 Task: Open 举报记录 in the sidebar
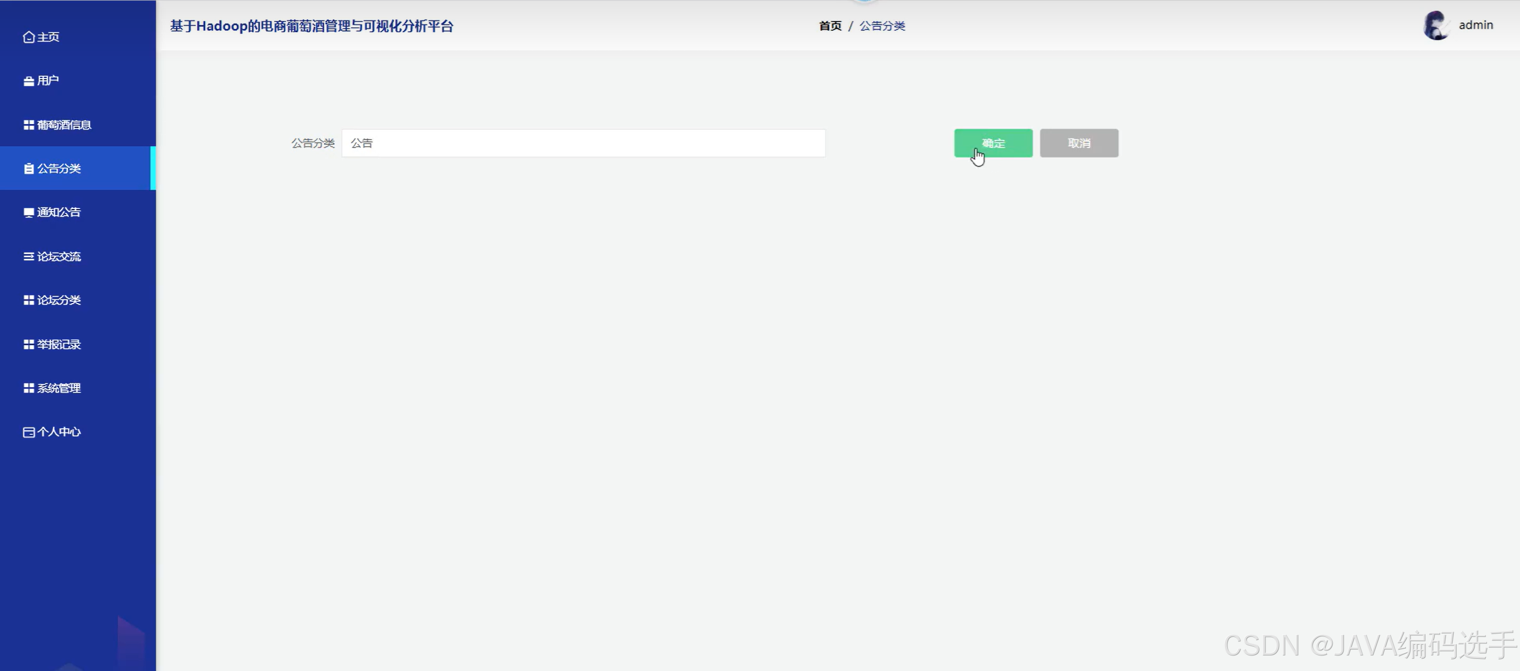pyautogui.click(x=78, y=344)
